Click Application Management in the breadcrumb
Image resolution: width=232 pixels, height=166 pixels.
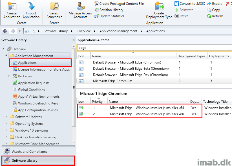[118, 31]
